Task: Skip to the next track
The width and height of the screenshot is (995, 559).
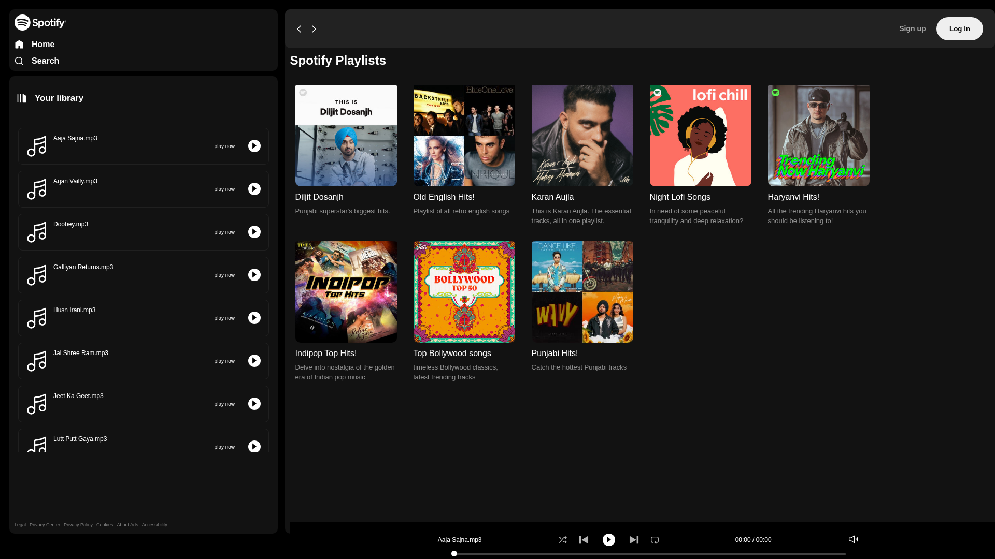Action: pos(634,540)
